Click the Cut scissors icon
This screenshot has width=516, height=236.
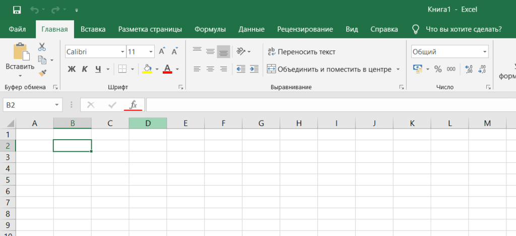[x=42, y=47]
